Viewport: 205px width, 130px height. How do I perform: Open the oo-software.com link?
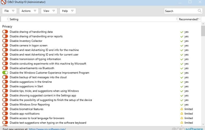47,129
